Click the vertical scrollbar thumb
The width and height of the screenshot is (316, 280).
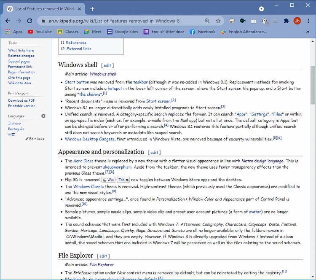313,85
